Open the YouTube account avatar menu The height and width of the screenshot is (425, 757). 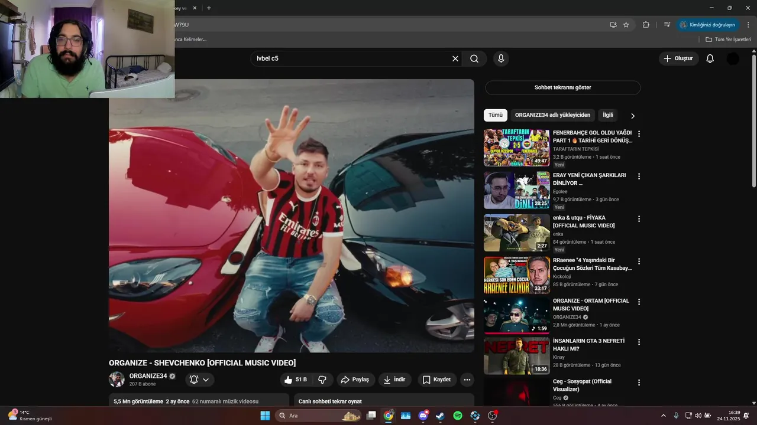pos(733,58)
